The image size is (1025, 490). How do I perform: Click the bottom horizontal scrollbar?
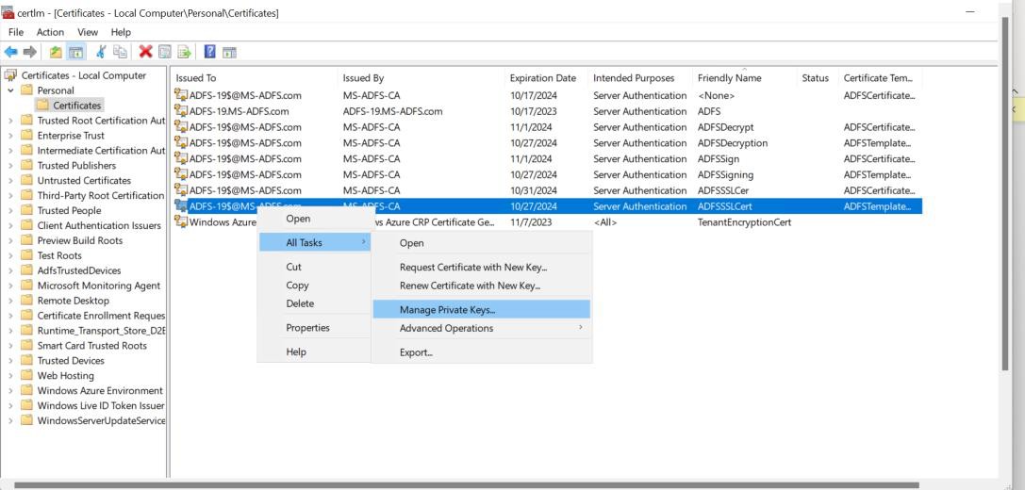(x=466, y=485)
